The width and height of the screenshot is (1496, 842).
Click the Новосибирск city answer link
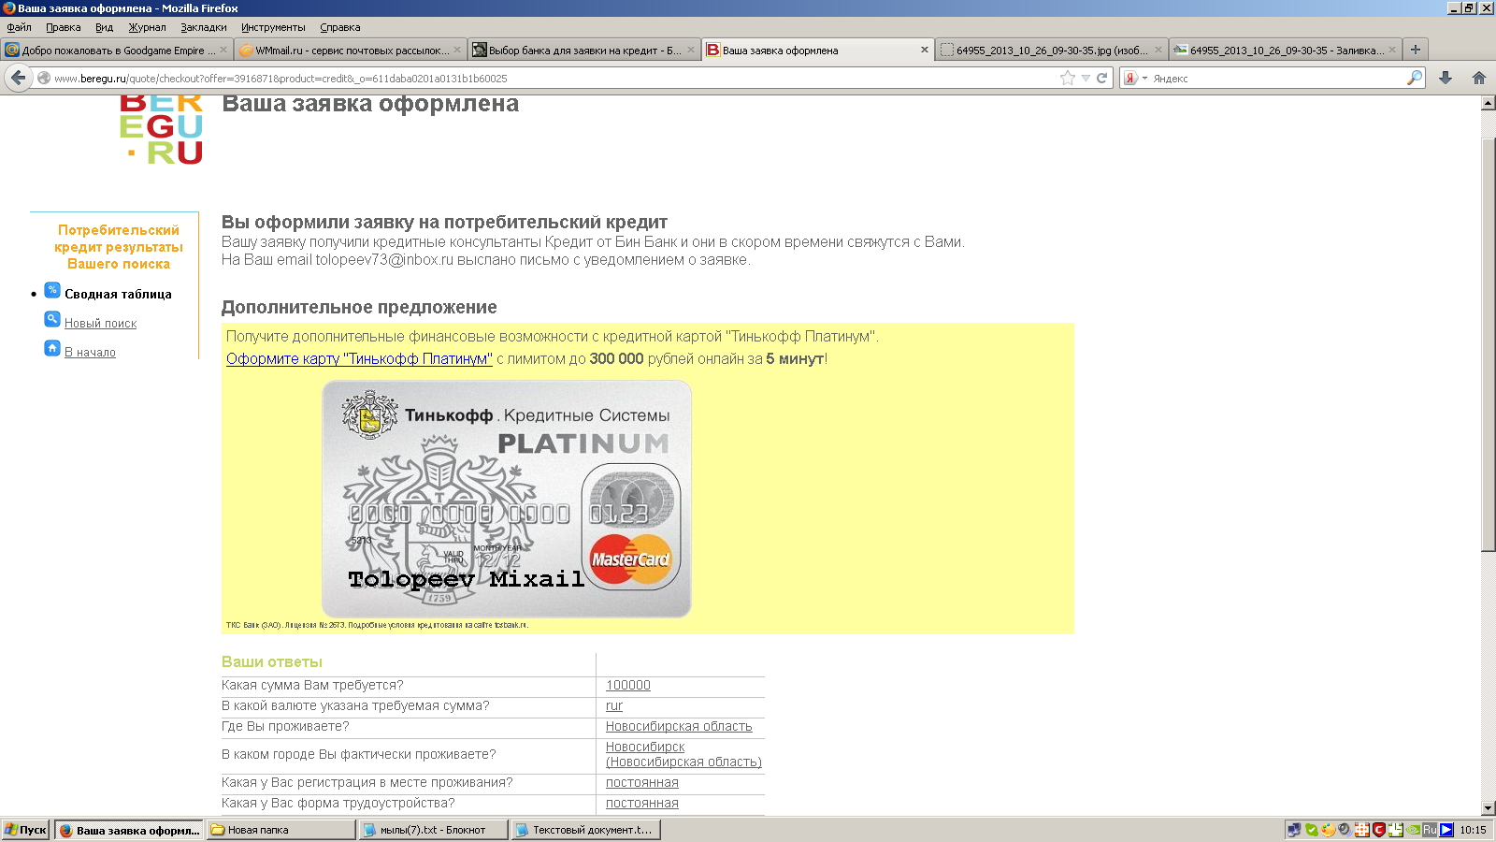683,755
